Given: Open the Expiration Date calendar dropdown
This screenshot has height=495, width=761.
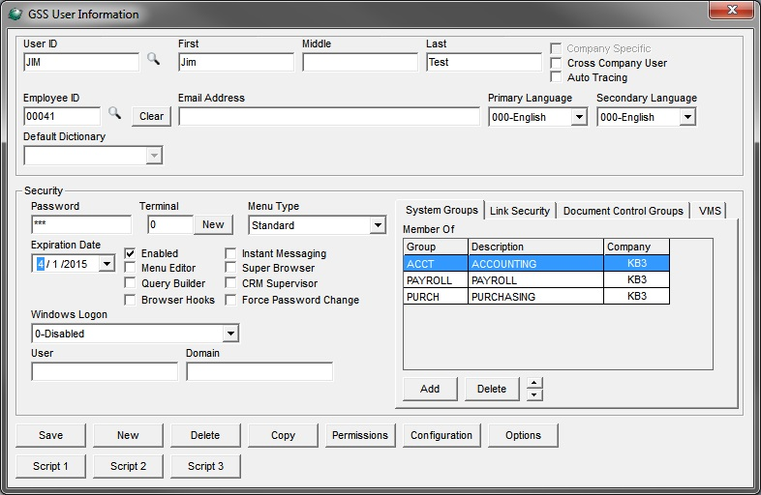Looking at the screenshot, I should (107, 264).
